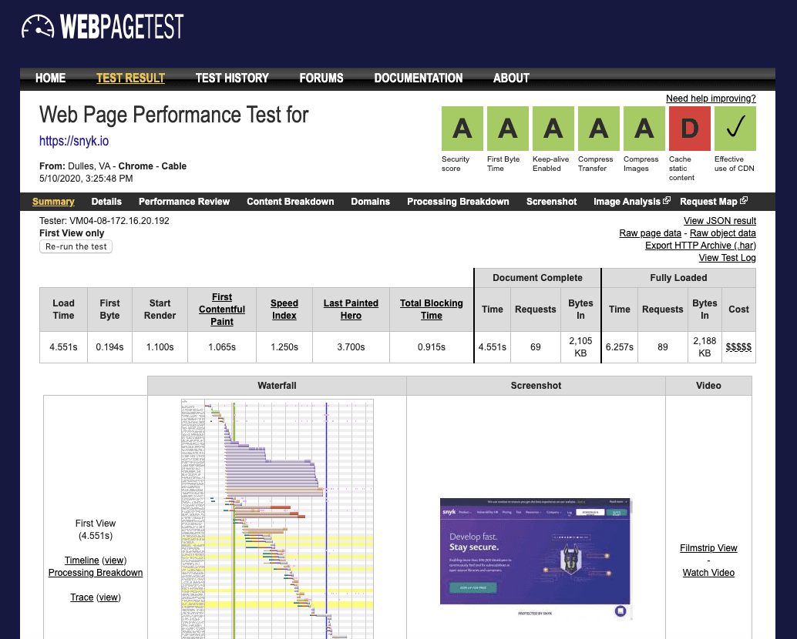Open the https://snyk.io link
797x639 pixels.
point(74,141)
